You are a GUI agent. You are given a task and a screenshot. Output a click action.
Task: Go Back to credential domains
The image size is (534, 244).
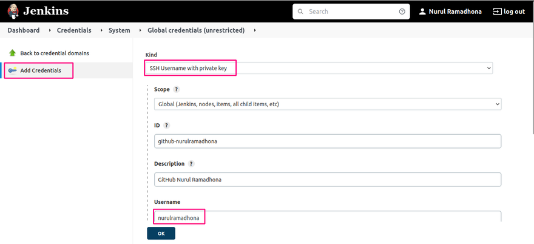(x=55, y=53)
